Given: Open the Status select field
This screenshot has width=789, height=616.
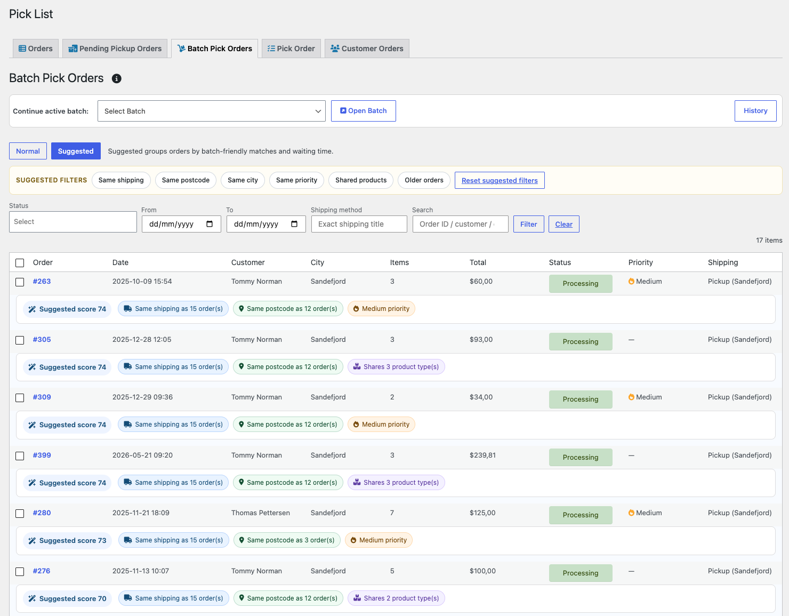Looking at the screenshot, I should 73,222.
